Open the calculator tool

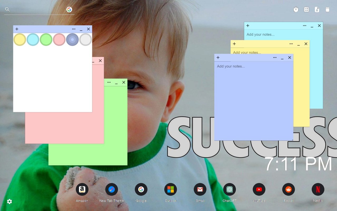tap(306, 9)
